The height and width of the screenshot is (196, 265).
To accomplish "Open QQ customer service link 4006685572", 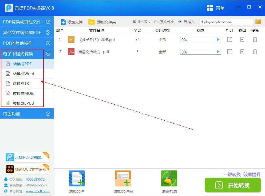I will click(35, 179).
